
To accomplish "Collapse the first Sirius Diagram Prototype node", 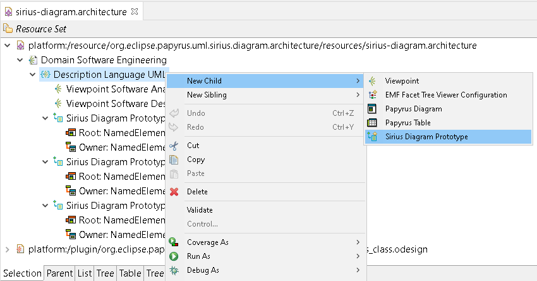I will 45,118.
